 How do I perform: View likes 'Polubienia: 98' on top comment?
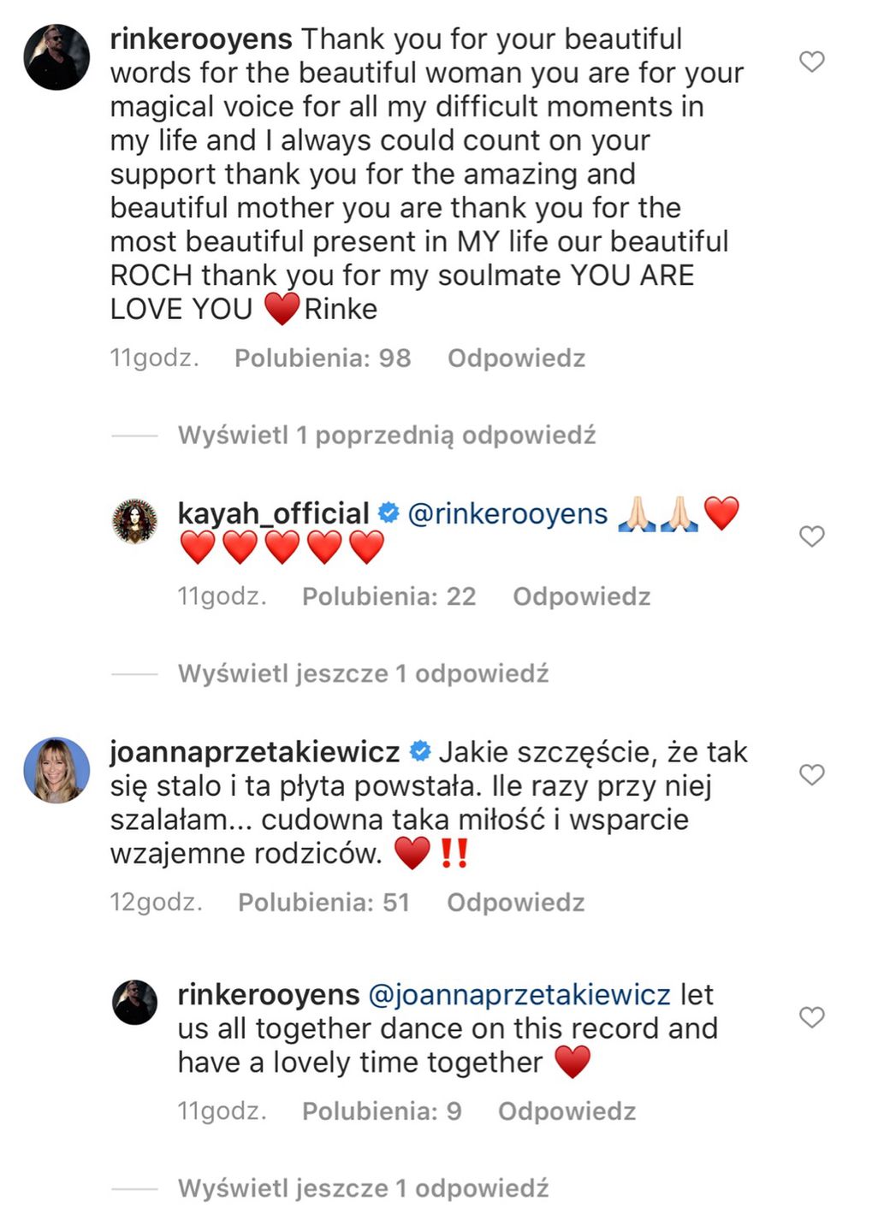(323, 358)
